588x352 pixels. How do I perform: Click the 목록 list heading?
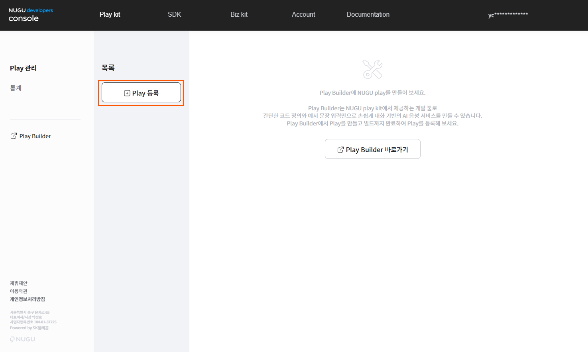coord(108,68)
